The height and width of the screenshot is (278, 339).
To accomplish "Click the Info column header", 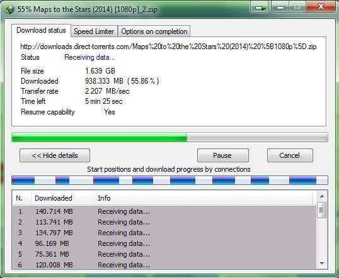I will point(204,198).
